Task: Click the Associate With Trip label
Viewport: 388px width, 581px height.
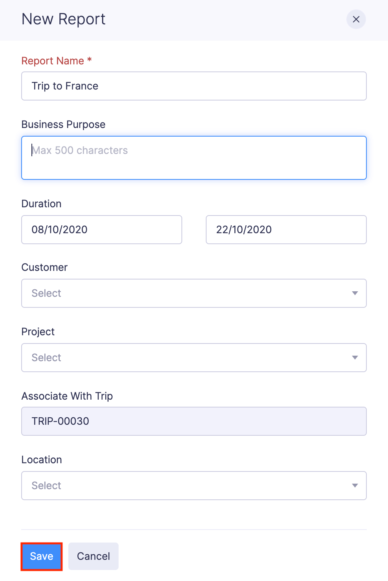Action: pyautogui.click(x=67, y=396)
